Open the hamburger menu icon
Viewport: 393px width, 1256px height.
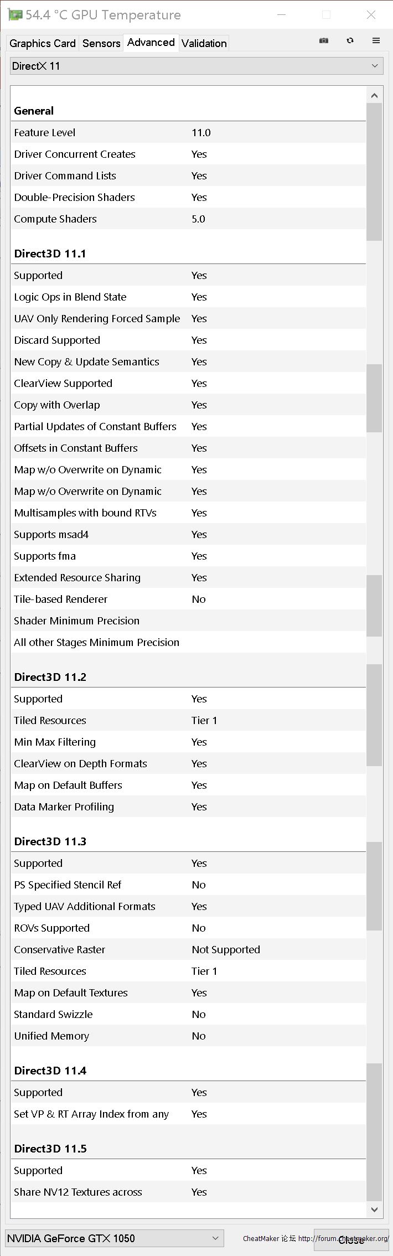point(376,40)
